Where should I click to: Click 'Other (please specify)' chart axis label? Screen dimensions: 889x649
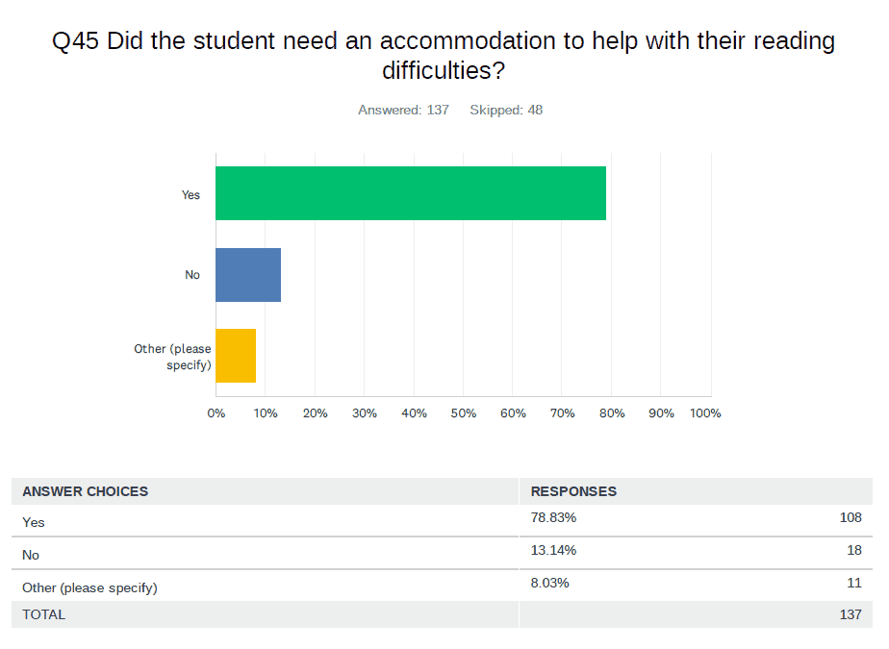click(173, 357)
